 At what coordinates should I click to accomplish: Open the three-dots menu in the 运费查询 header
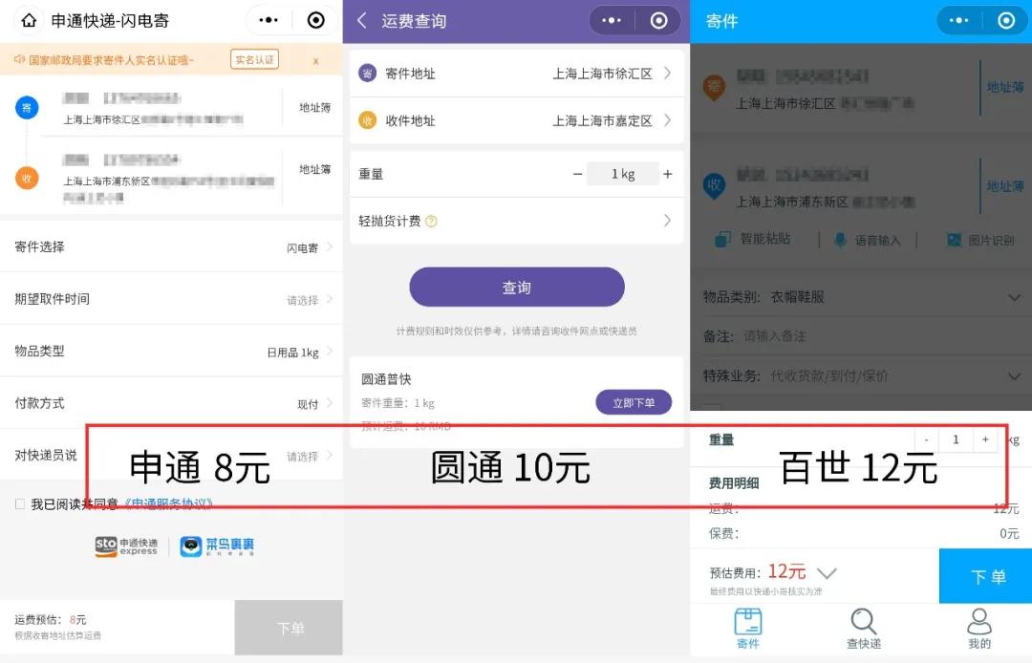coord(612,21)
